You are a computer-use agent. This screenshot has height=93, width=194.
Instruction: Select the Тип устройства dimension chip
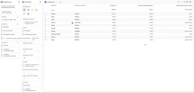click(10, 31)
